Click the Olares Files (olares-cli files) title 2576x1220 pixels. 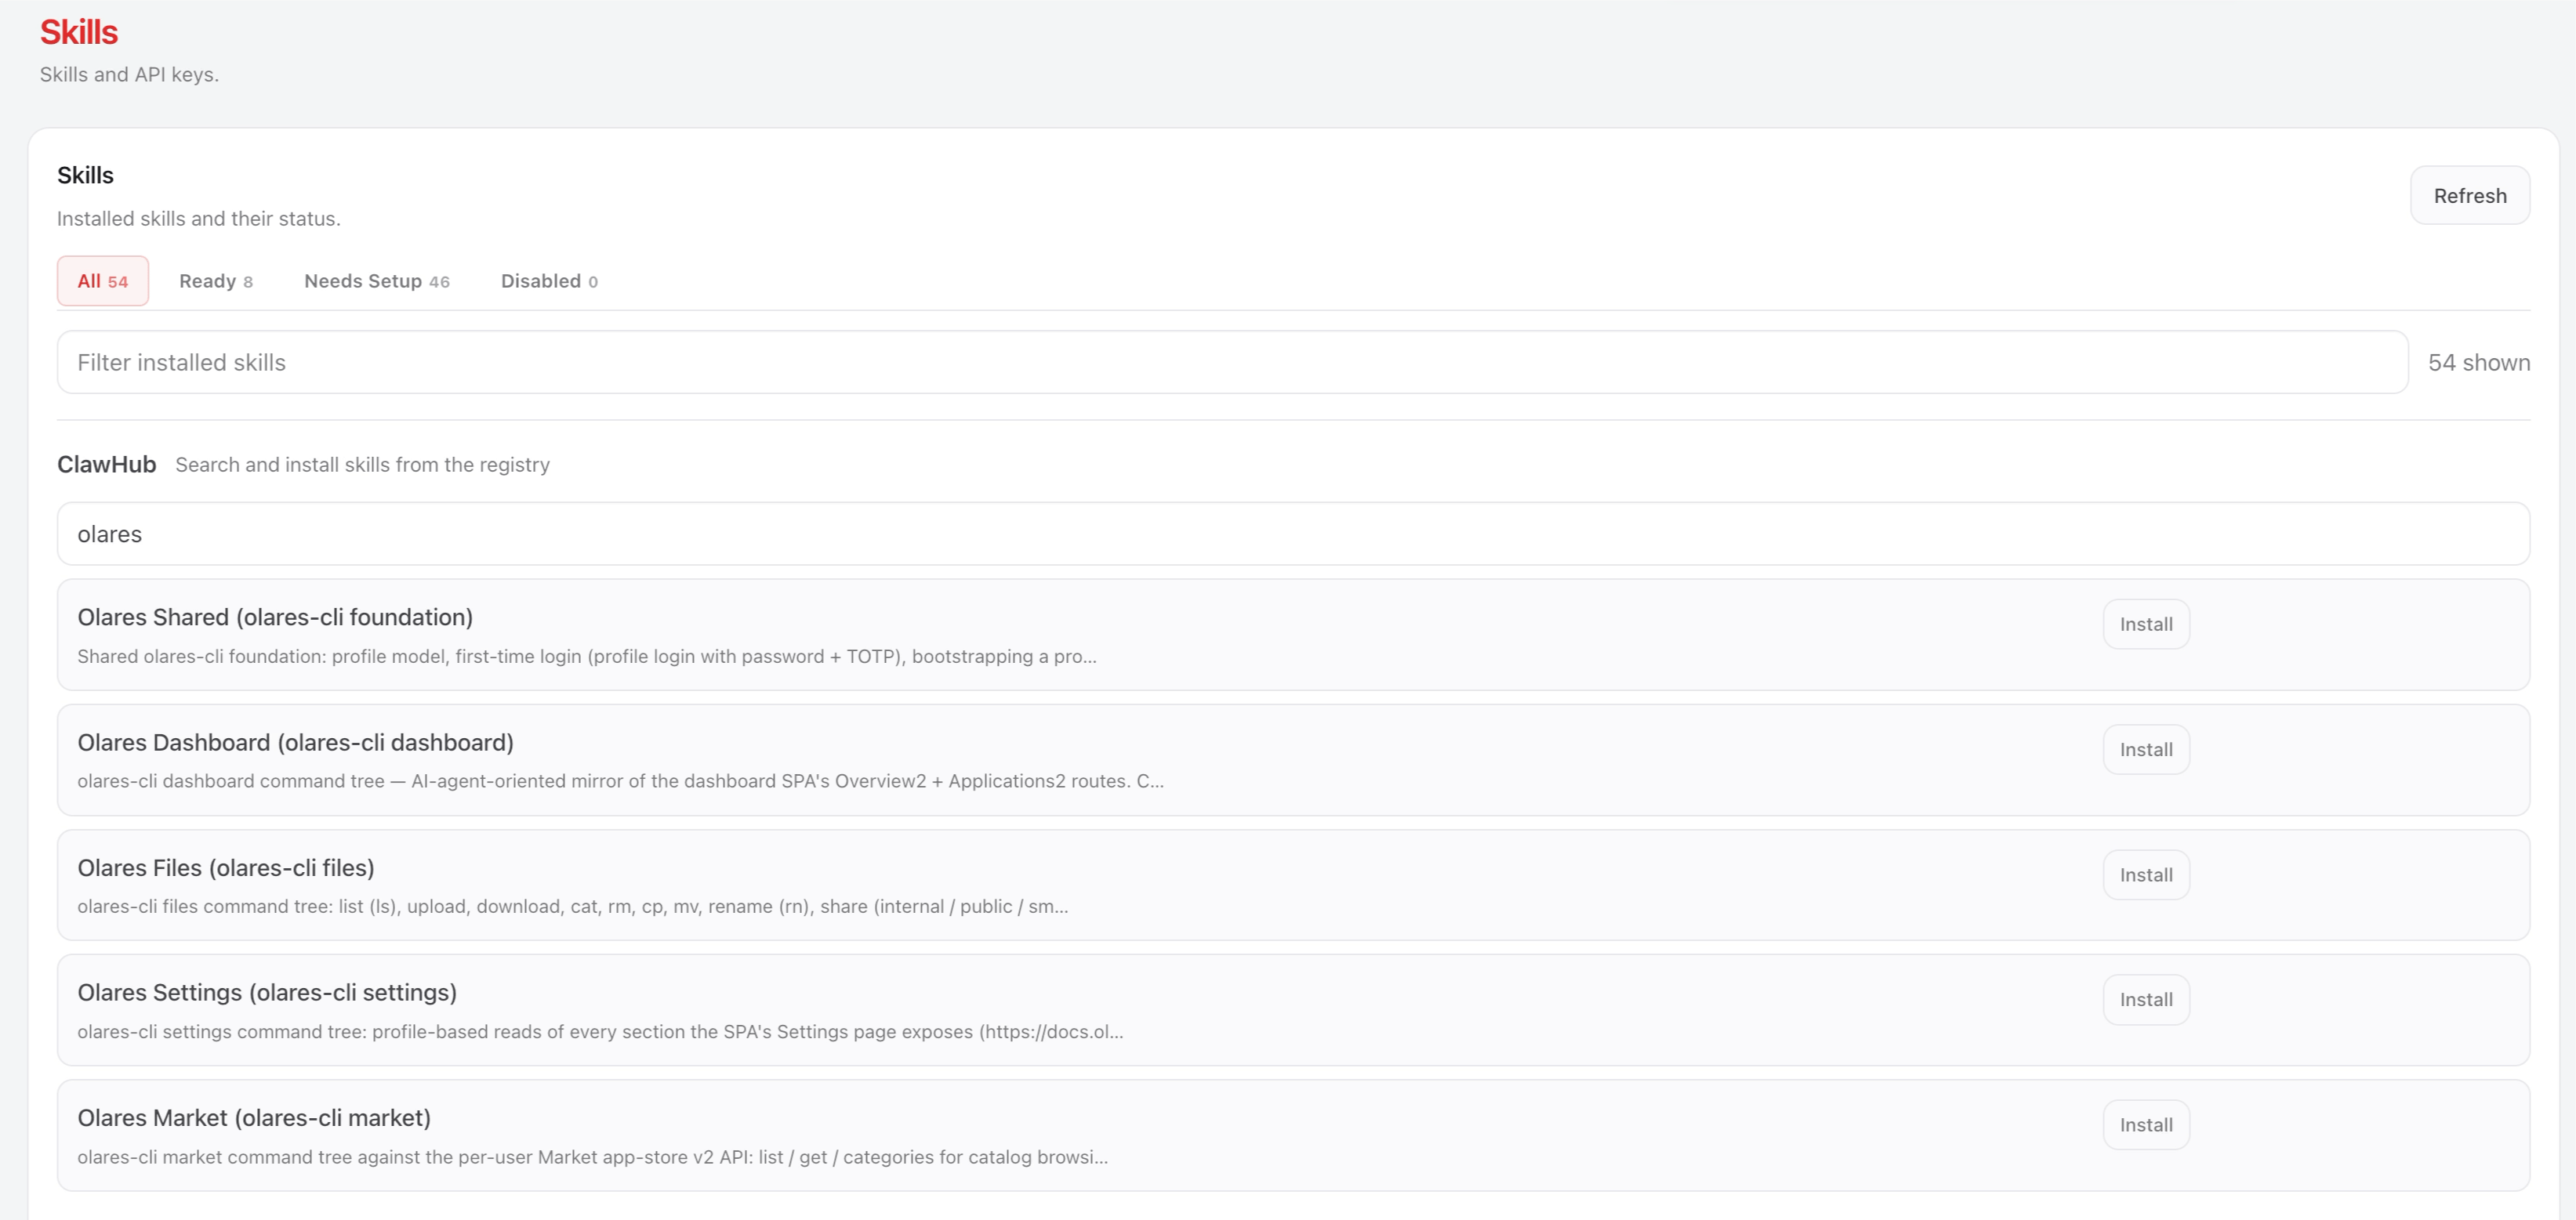point(226,868)
